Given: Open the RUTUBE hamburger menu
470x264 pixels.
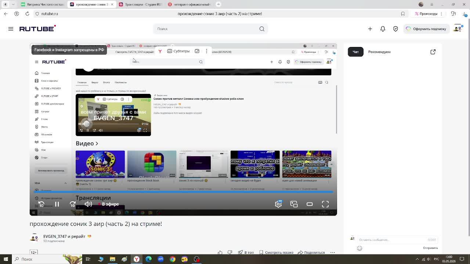Looking at the screenshot, I should point(11,29).
